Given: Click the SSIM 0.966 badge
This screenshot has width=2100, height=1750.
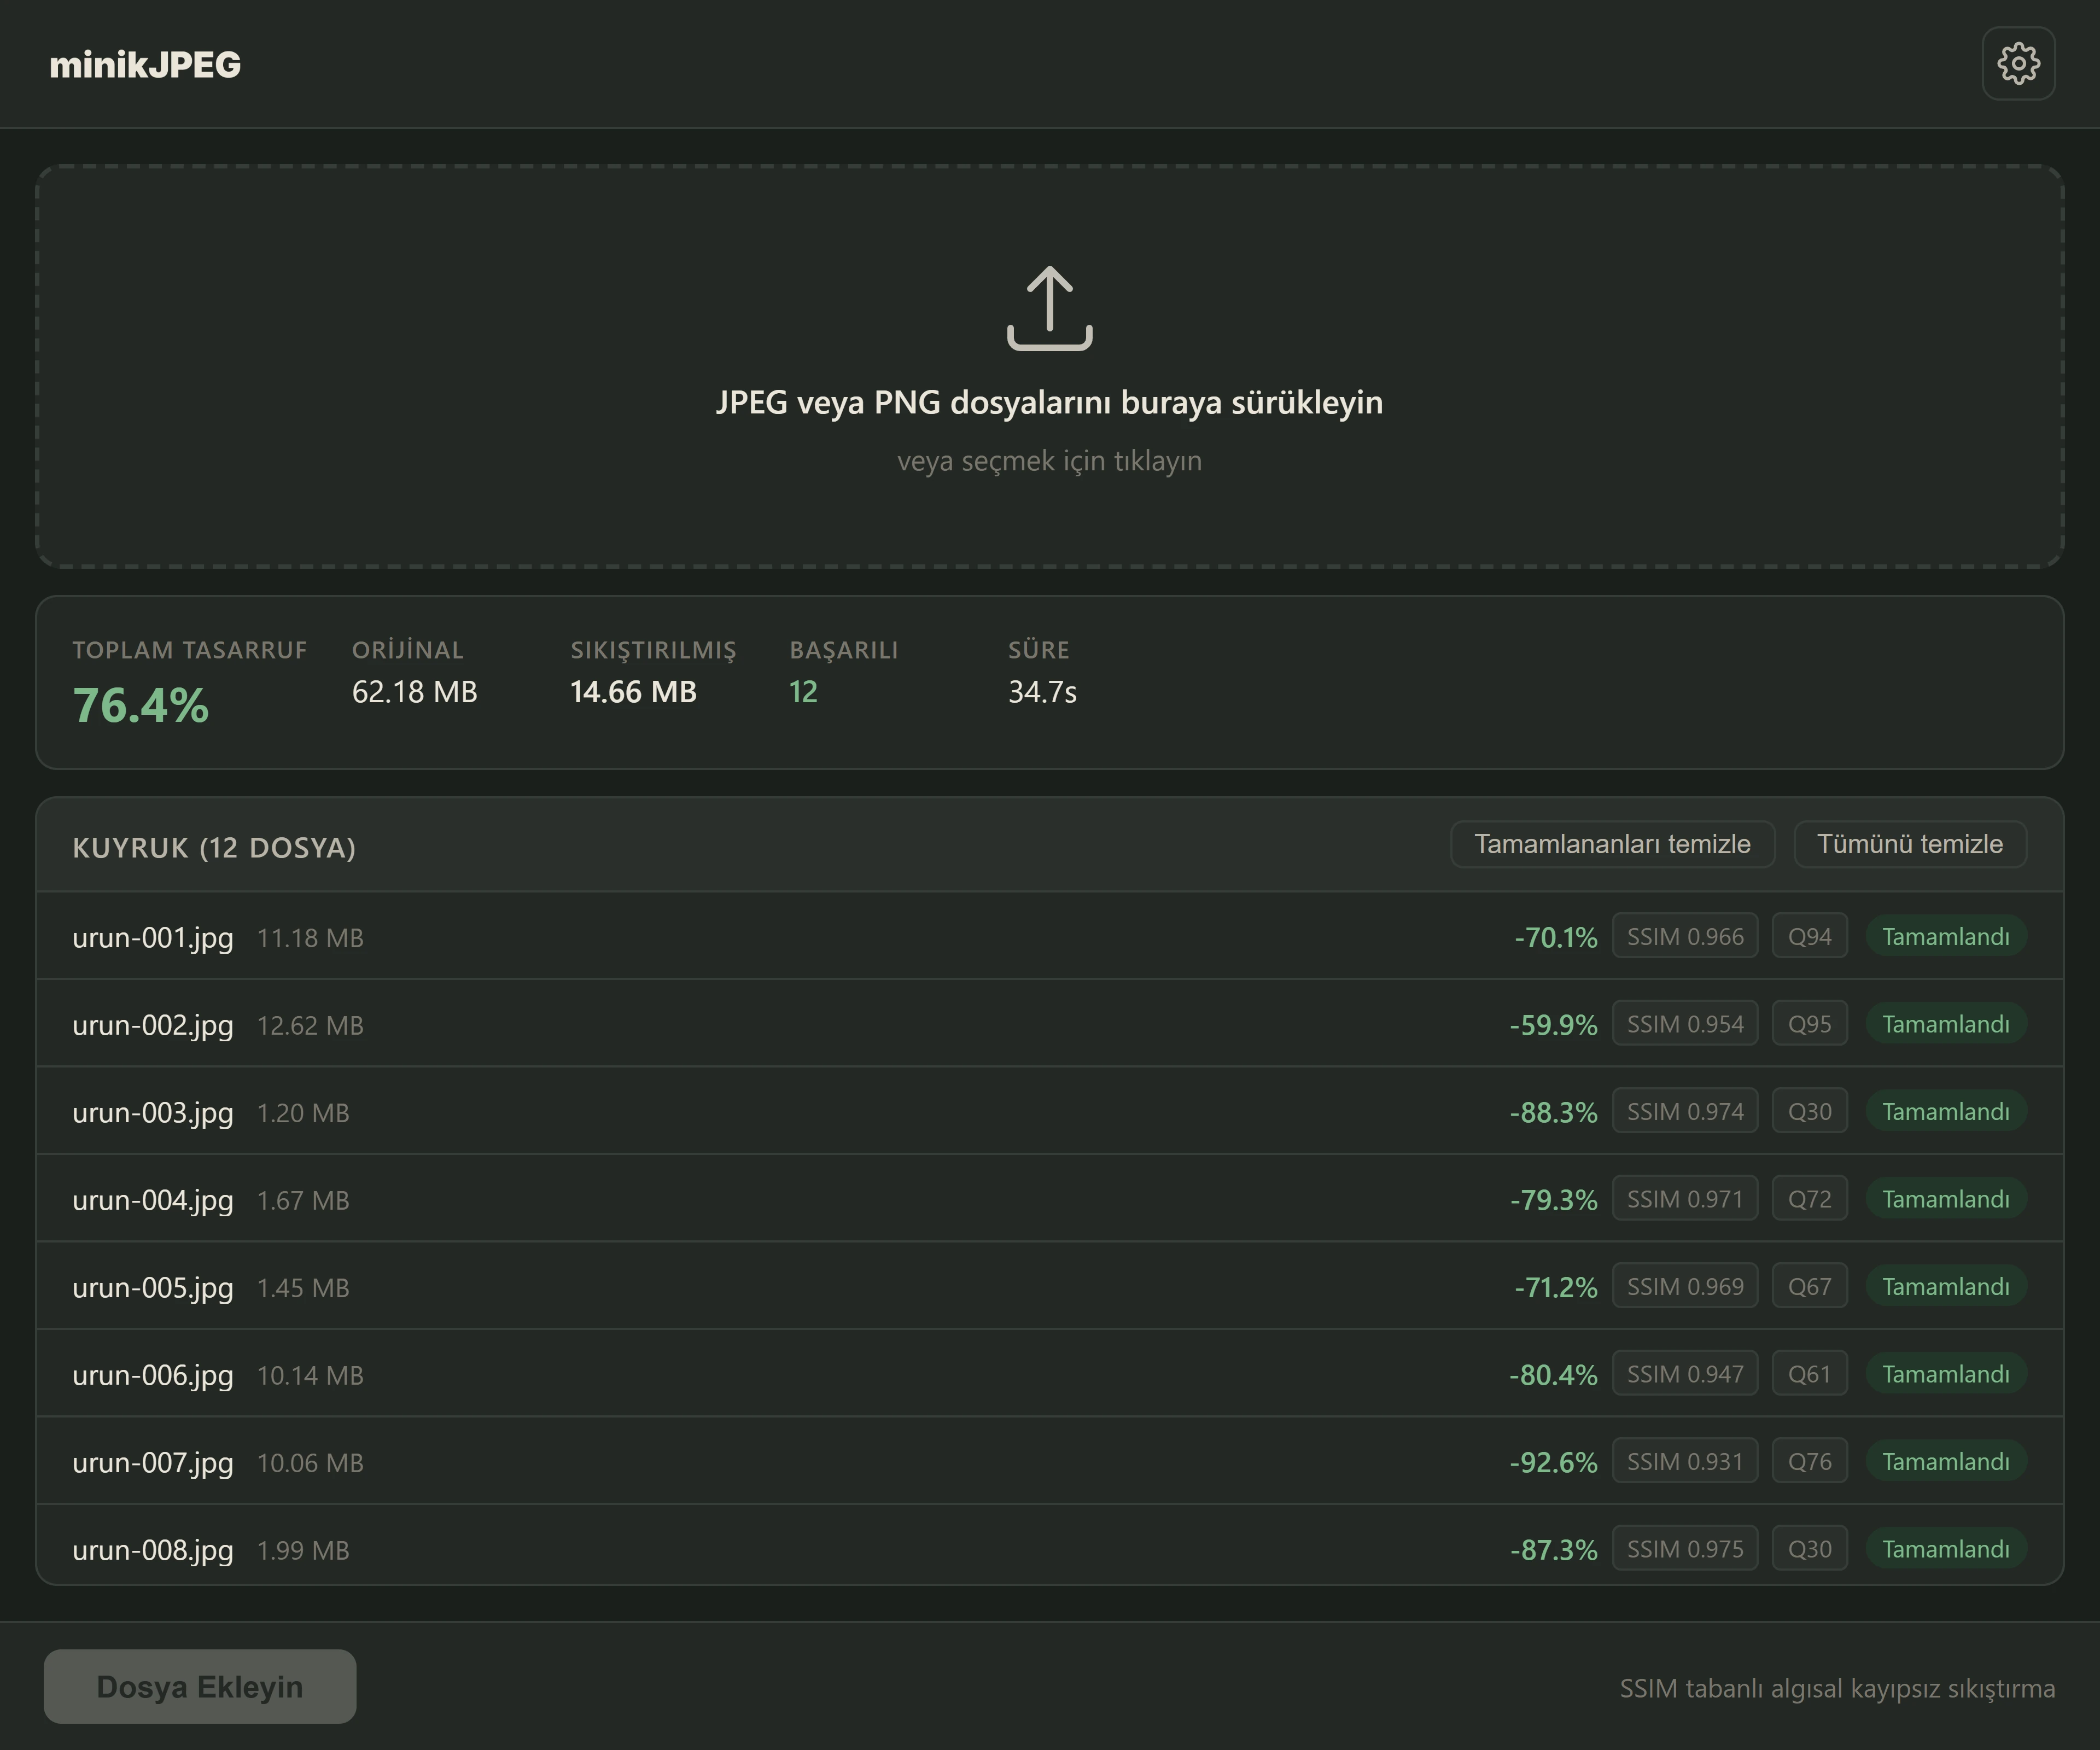Looking at the screenshot, I should [1685, 936].
